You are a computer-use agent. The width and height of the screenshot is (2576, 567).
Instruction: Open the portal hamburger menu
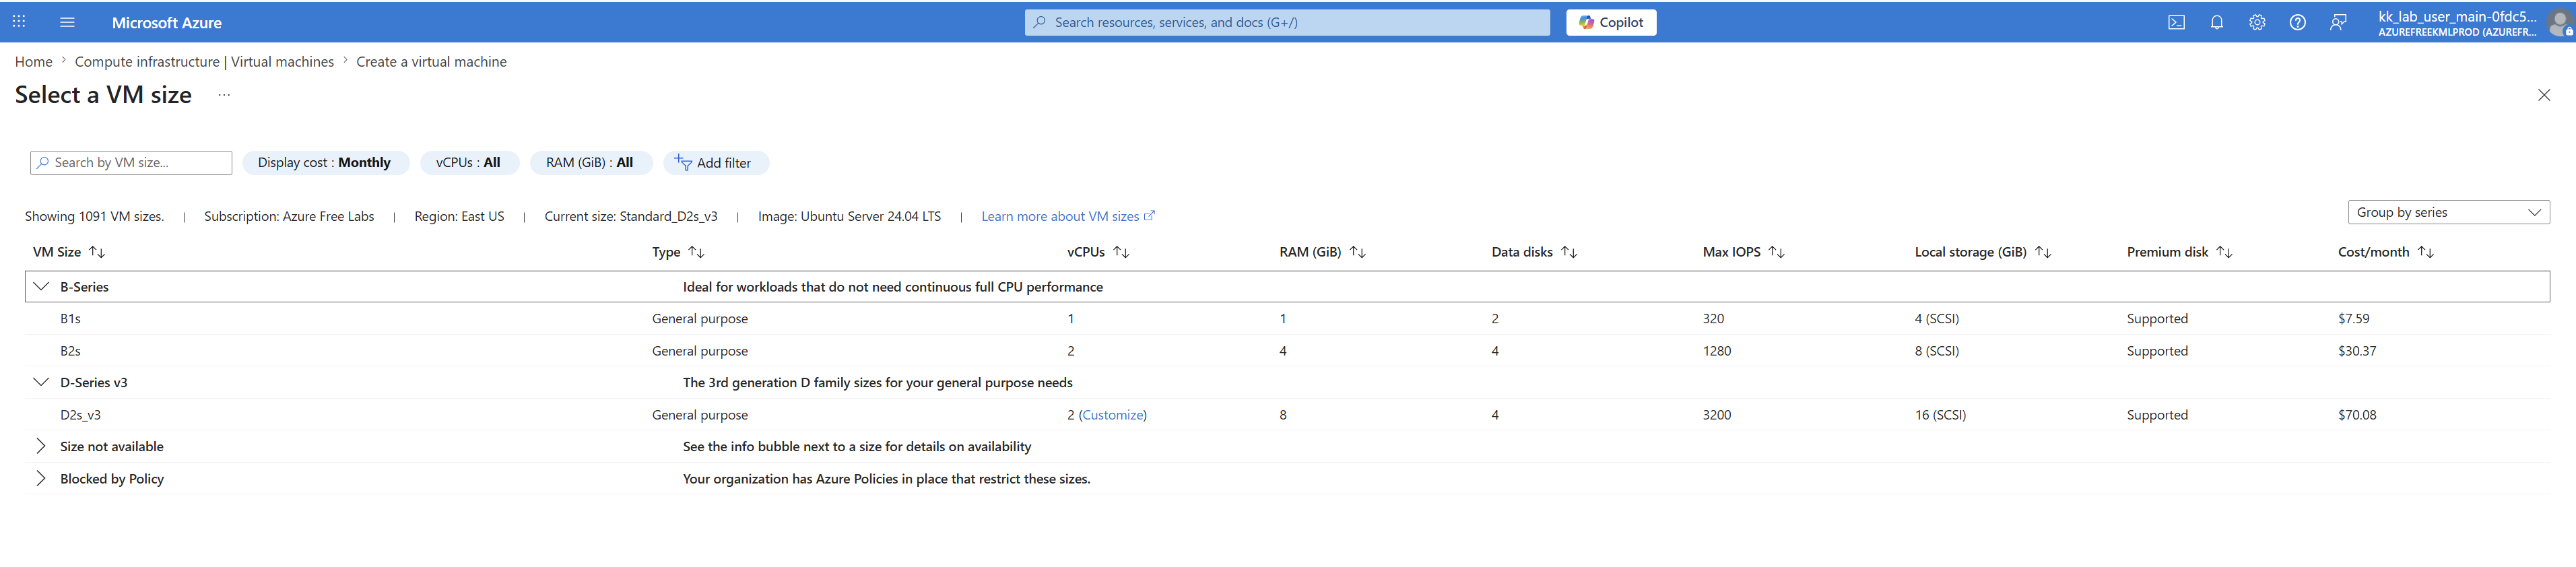[67, 22]
